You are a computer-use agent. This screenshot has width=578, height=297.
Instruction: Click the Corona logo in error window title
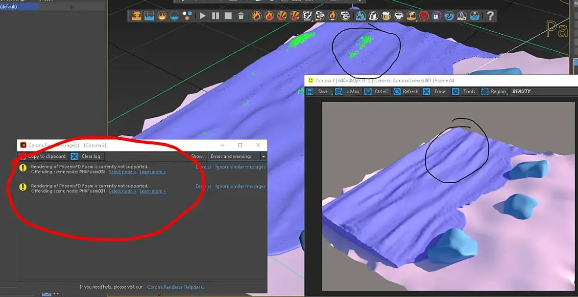(23, 145)
